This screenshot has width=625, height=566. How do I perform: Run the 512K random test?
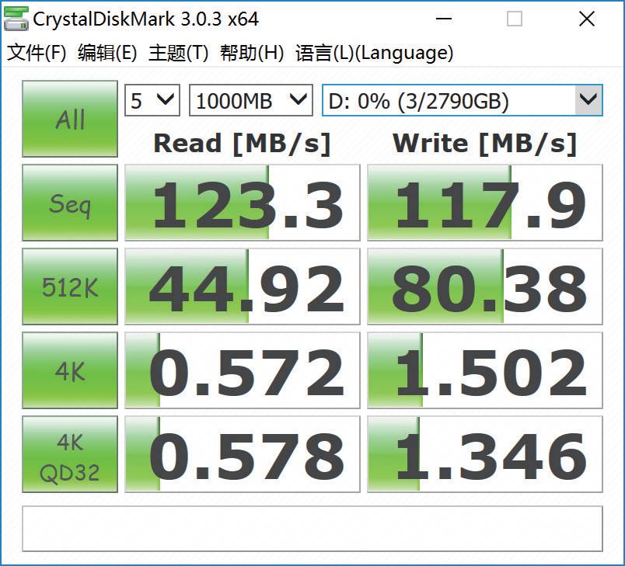[x=69, y=286]
